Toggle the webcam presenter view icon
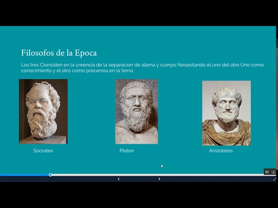 tap(273, 172)
